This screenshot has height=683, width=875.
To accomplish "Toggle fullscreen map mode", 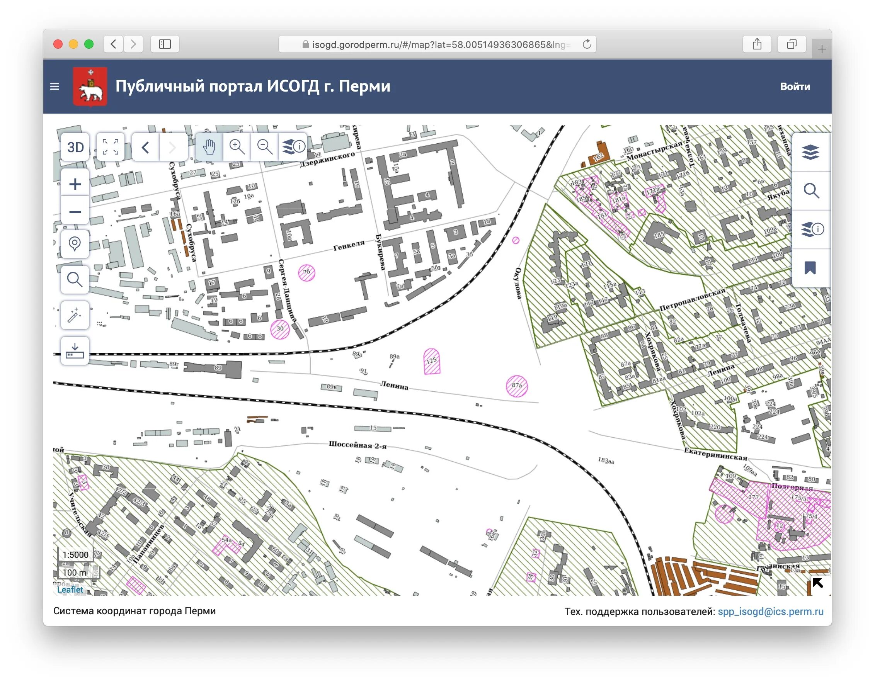I will [111, 147].
